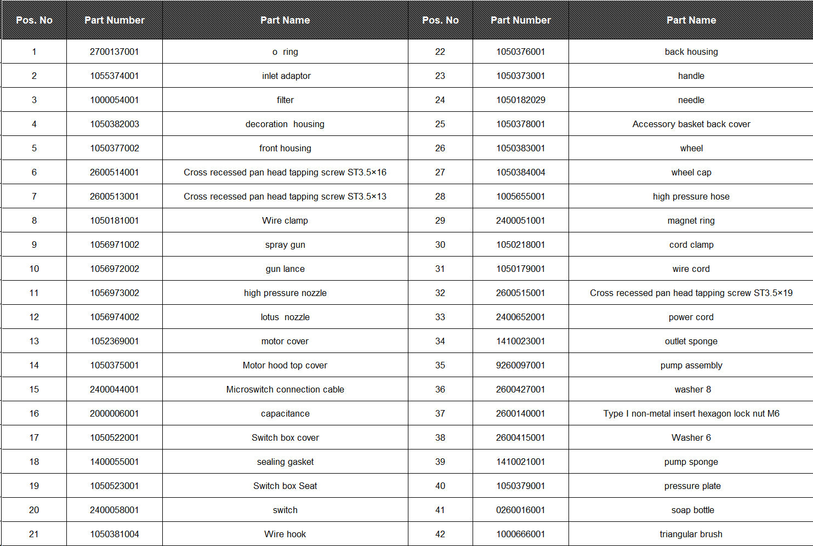Select the 'triangular brush' cell
The width and height of the screenshot is (813, 546).
coord(691,534)
